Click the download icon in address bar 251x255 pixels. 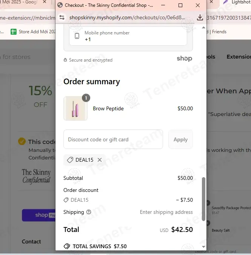coord(200,17)
